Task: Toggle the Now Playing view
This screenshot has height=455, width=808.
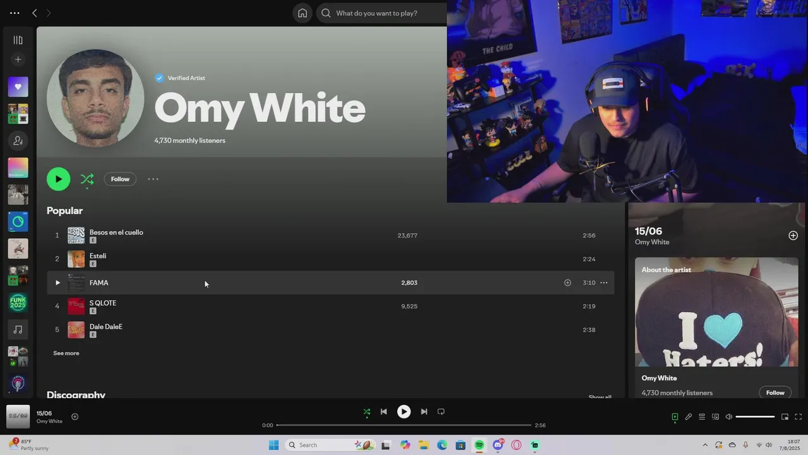Action: (675, 417)
